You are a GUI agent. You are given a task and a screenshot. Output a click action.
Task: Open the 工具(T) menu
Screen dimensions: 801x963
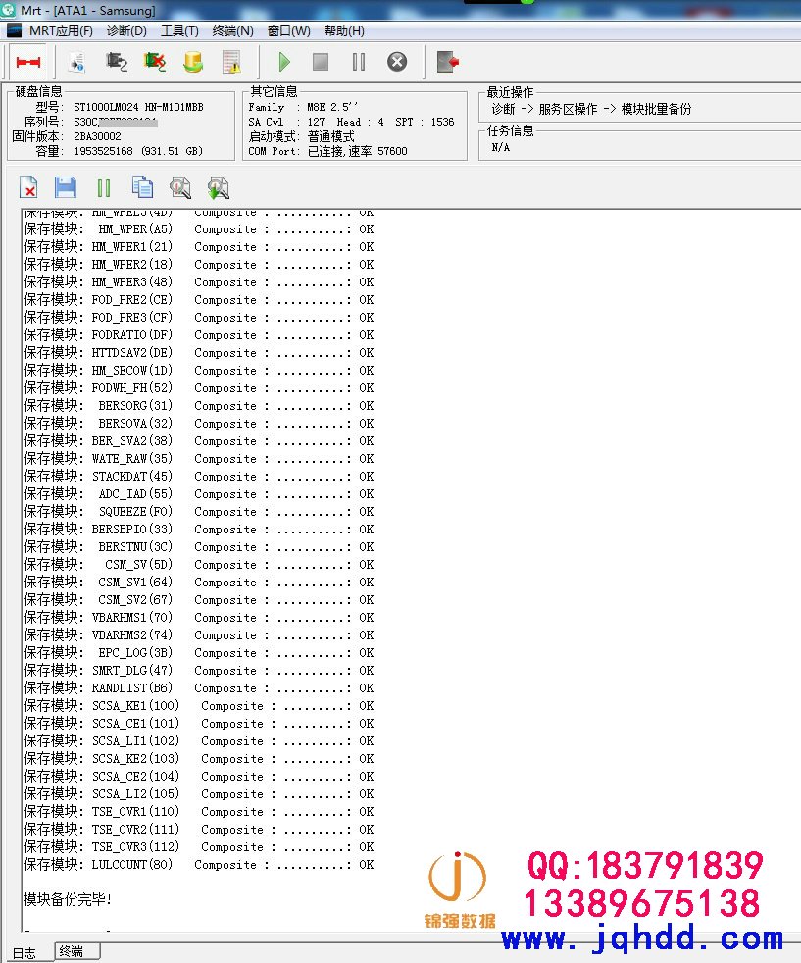click(179, 30)
